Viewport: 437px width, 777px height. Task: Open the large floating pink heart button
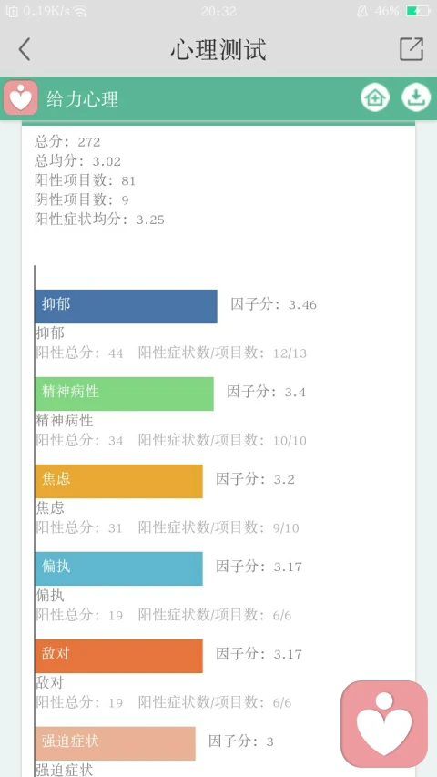[x=384, y=723]
